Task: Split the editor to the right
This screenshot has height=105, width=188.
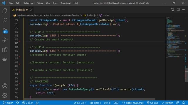Action: point(178,10)
